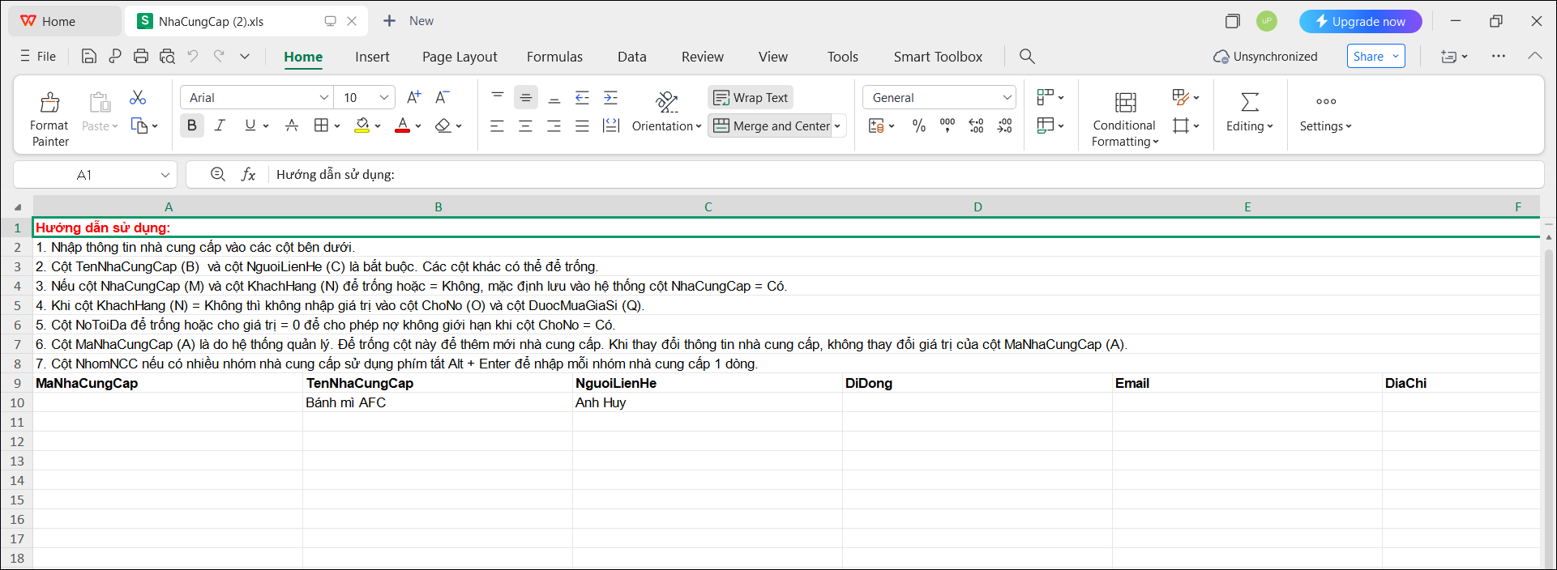Toggle Merge and Center
The width and height of the screenshot is (1557, 570).
pyautogui.click(x=771, y=125)
